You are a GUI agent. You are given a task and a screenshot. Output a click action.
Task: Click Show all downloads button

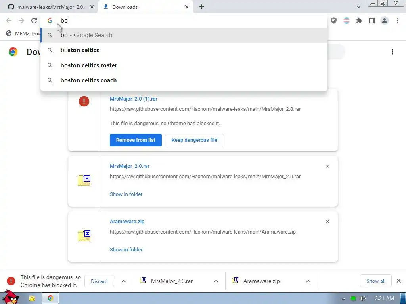coord(376,281)
